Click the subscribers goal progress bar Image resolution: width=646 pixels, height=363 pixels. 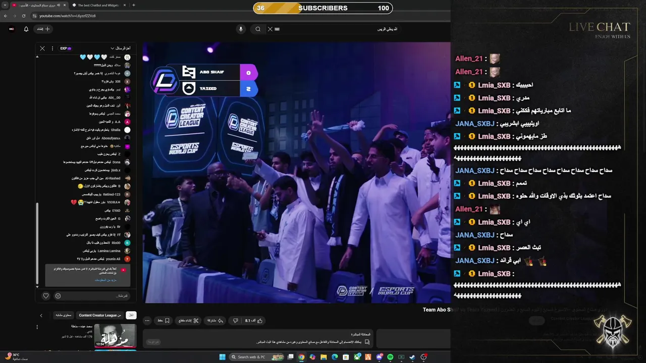(323, 8)
